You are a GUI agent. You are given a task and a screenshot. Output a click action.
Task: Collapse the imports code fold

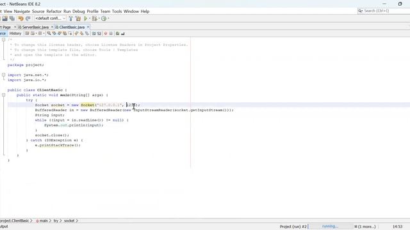(x=3, y=75)
